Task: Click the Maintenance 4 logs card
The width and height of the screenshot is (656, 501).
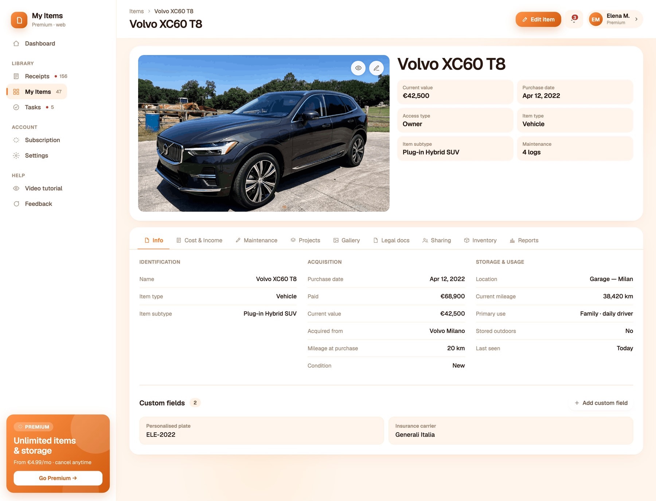Action: pos(575,149)
